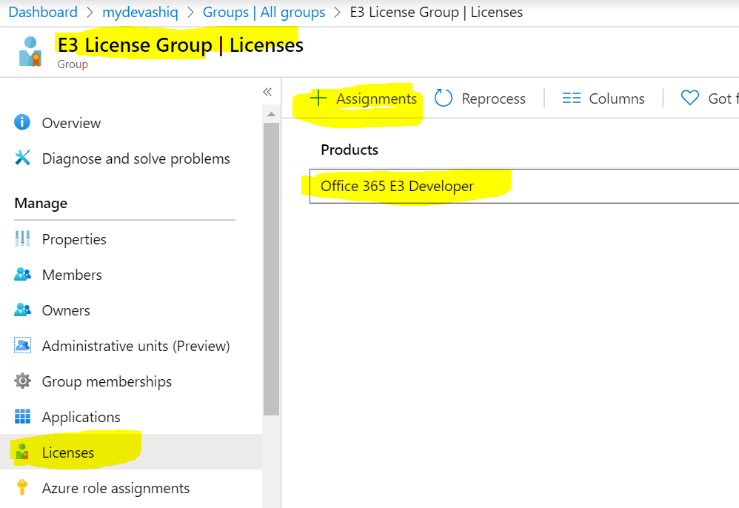
Task: Navigate to mydevashiq breadcrumb
Action: 140,13
